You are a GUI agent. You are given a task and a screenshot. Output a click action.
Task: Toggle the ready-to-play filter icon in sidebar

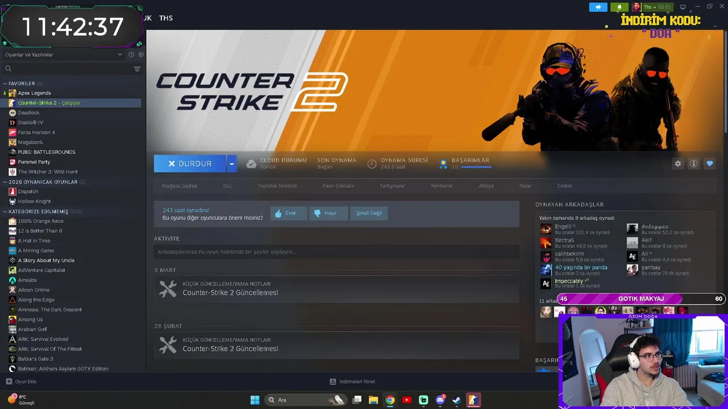coord(141,55)
